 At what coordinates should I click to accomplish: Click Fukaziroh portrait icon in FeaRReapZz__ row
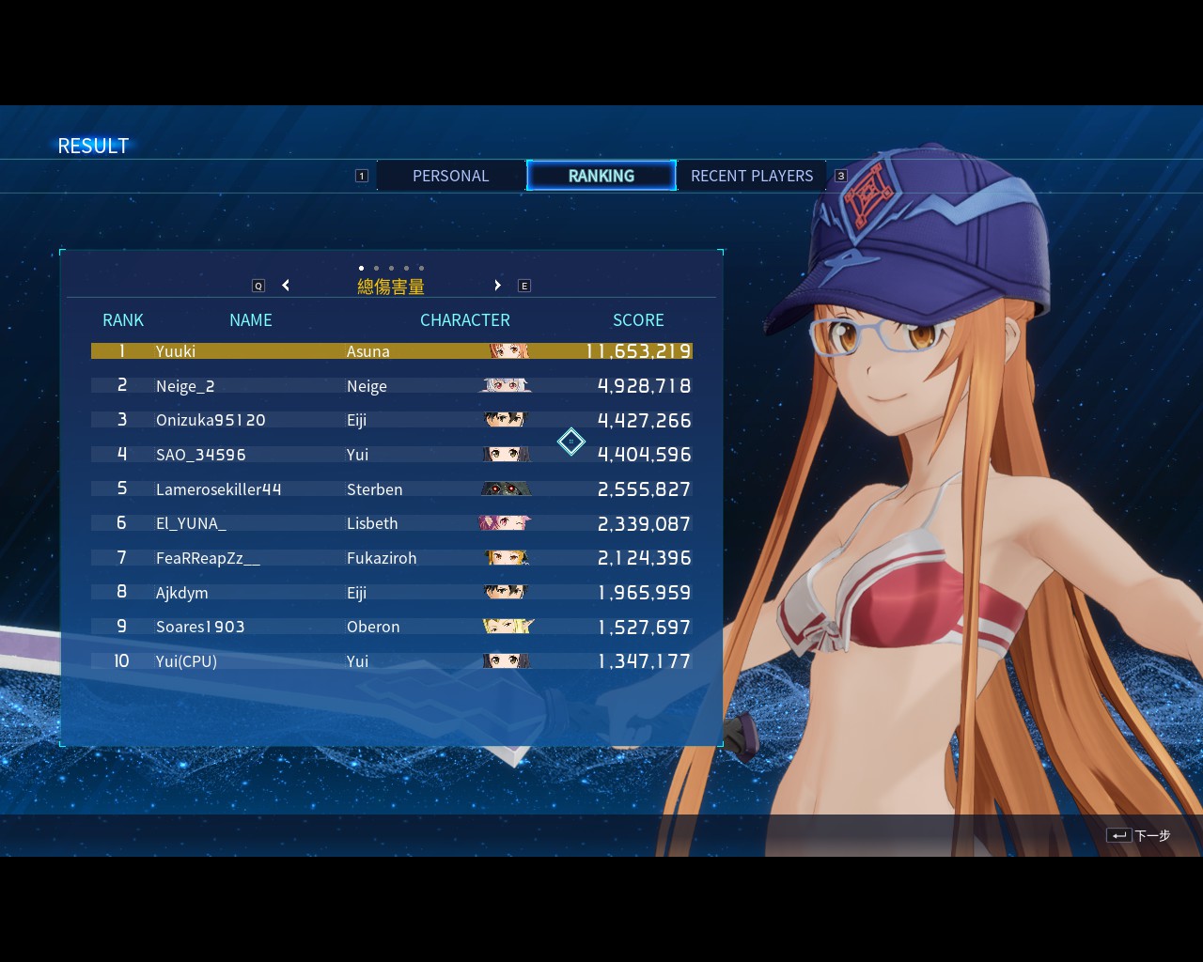click(x=507, y=558)
